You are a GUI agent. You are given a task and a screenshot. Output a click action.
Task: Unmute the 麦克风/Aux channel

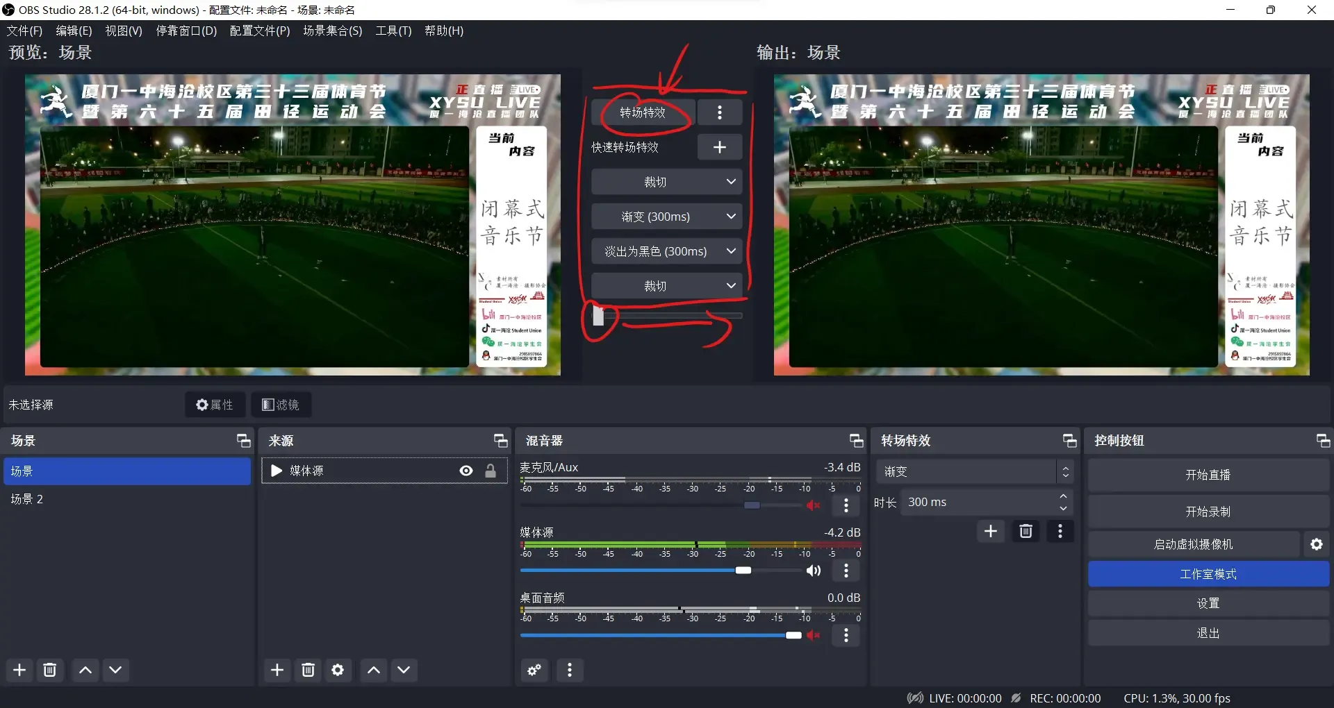(814, 505)
